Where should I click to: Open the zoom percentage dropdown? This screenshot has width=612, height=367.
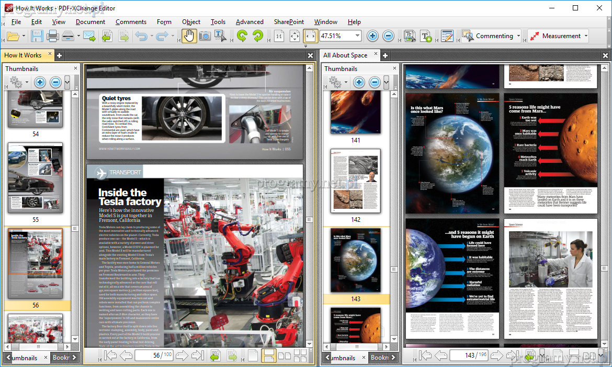click(358, 36)
